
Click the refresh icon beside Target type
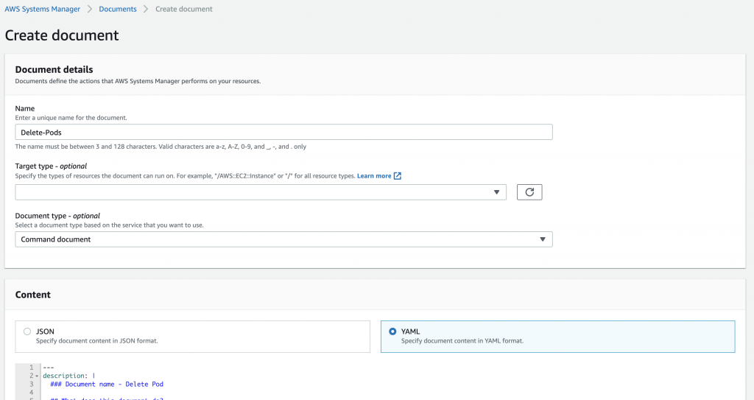pos(529,192)
